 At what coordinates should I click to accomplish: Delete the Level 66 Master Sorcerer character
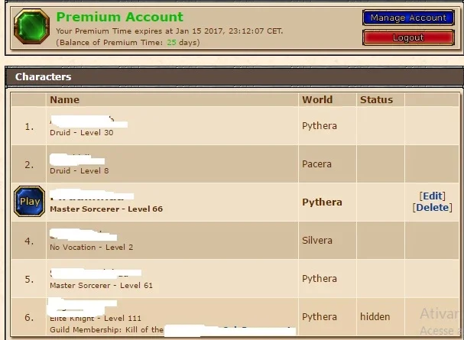click(433, 208)
